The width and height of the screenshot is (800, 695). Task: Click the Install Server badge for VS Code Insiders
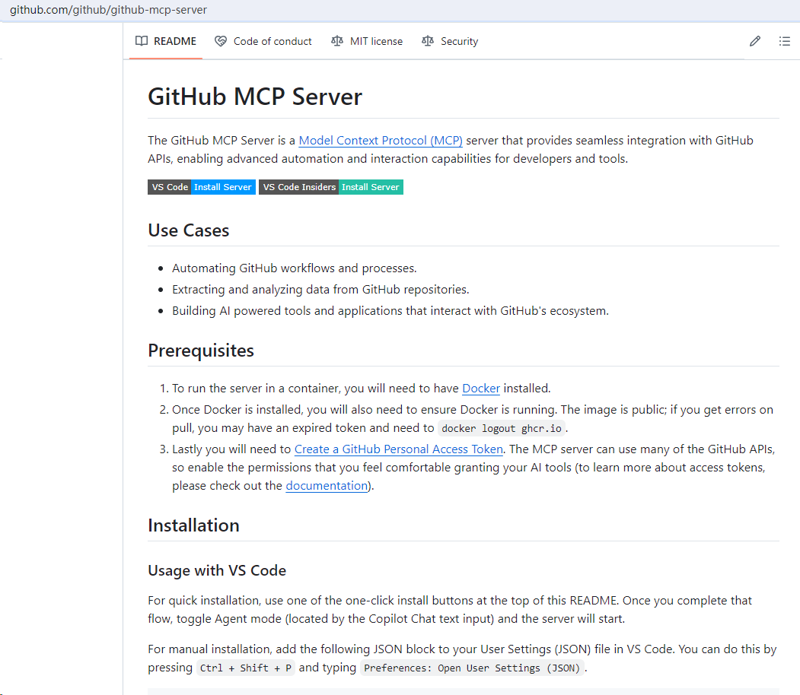pos(371,187)
